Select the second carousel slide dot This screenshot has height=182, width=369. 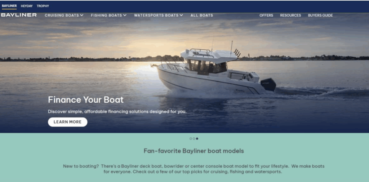[x=194, y=139]
